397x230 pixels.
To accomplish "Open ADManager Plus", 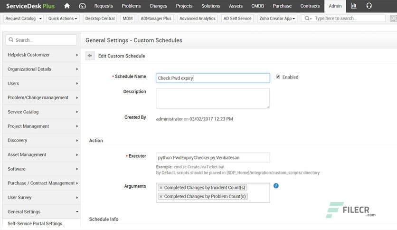I will click(x=156, y=19).
